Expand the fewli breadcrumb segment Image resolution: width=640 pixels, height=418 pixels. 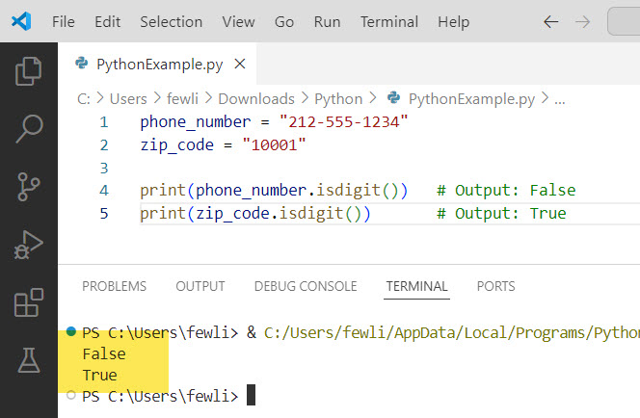pyautogui.click(x=182, y=99)
